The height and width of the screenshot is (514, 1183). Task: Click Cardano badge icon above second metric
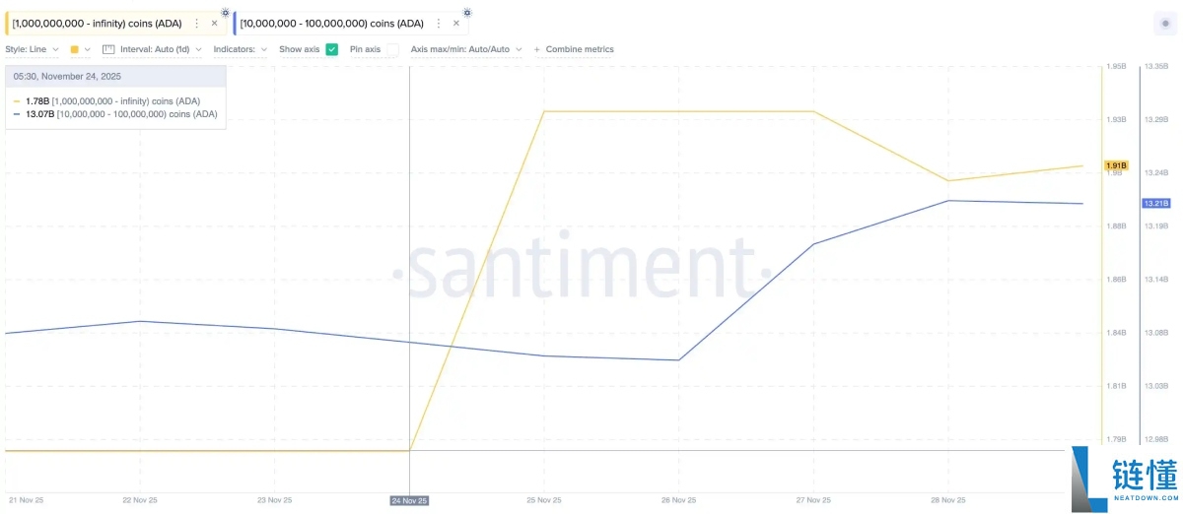(x=466, y=12)
